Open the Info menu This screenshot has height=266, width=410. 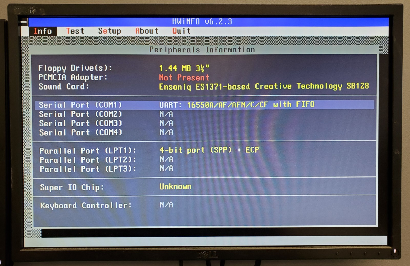43,31
